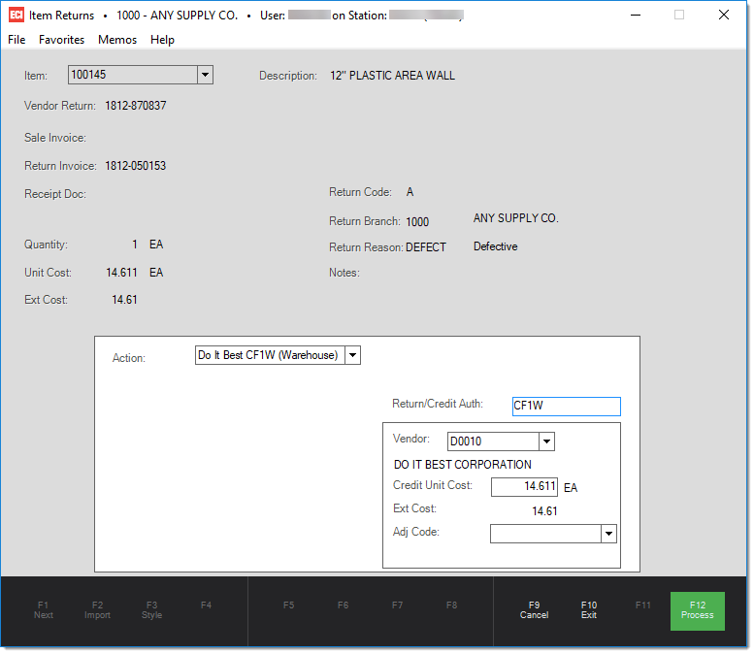Screen dimensions: 754x654
Task: Click the ECI application logo icon
Action: [x=16, y=16]
